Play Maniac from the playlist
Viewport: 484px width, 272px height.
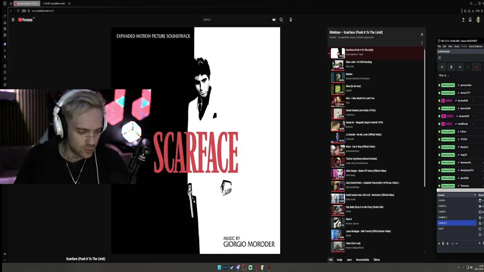point(377,77)
